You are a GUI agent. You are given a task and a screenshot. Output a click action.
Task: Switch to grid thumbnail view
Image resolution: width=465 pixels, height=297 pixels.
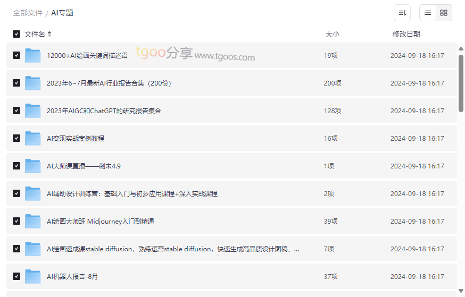pyautogui.click(x=444, y=13)
